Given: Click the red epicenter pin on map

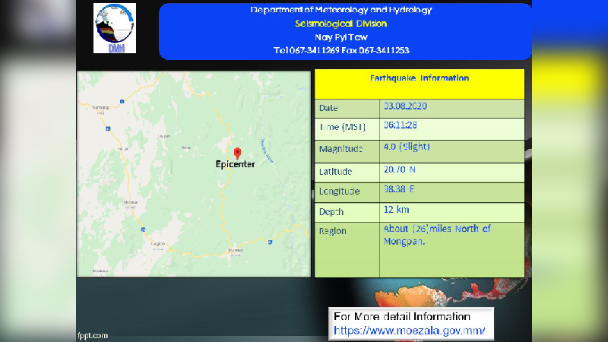Looking at the screenshot, I should pos(237,154).
